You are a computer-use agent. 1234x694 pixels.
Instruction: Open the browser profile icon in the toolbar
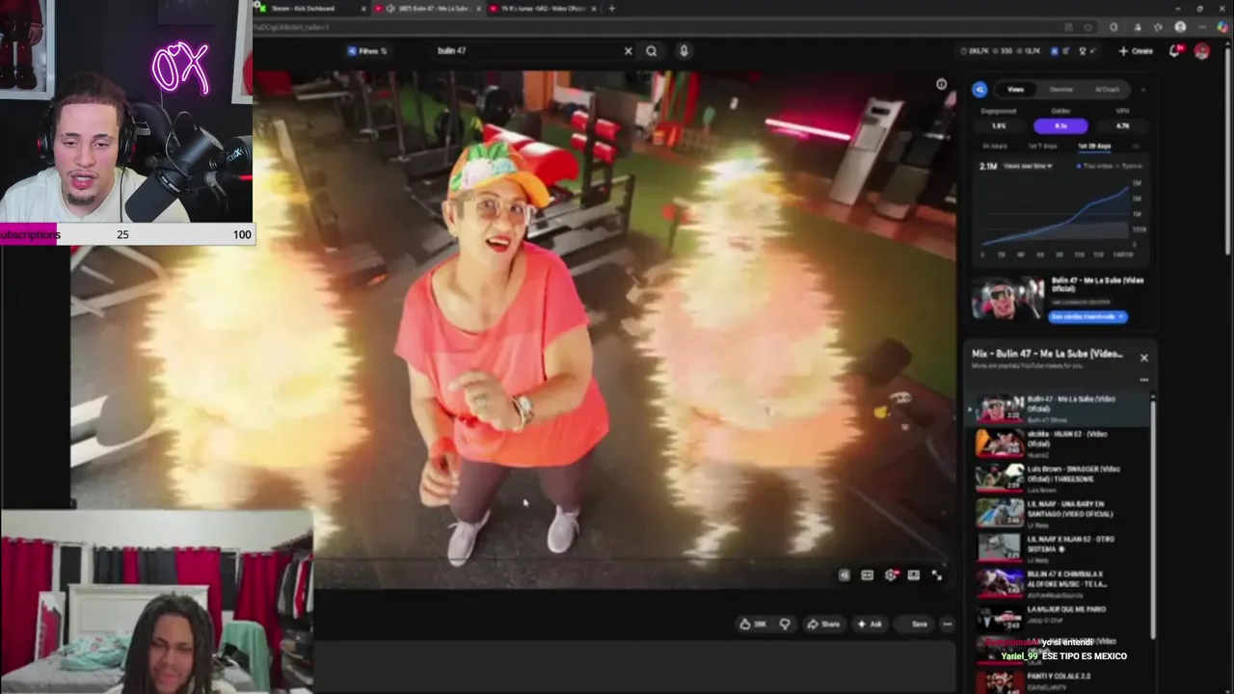pos(1180,27)
